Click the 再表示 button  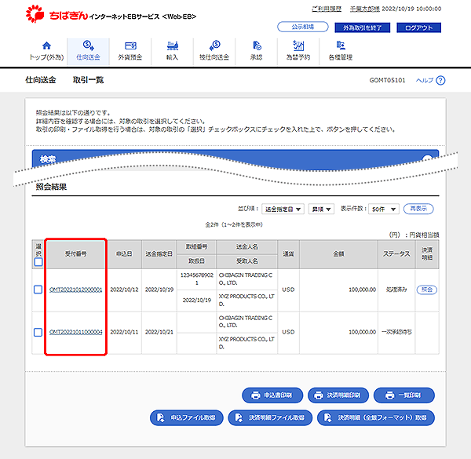point(418,209)
